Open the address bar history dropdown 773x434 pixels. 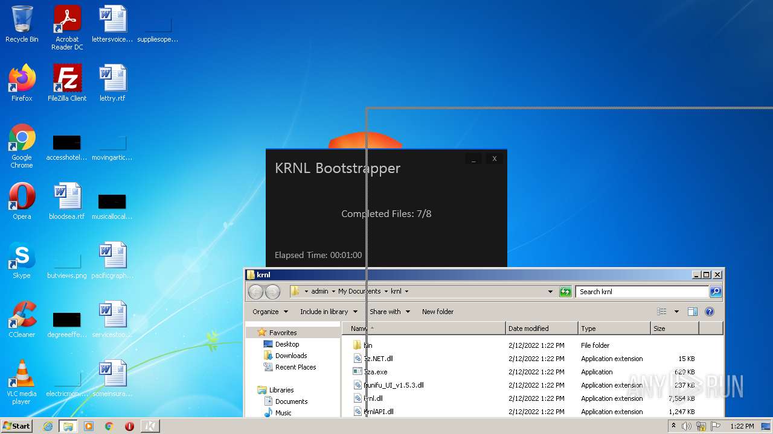550,292
